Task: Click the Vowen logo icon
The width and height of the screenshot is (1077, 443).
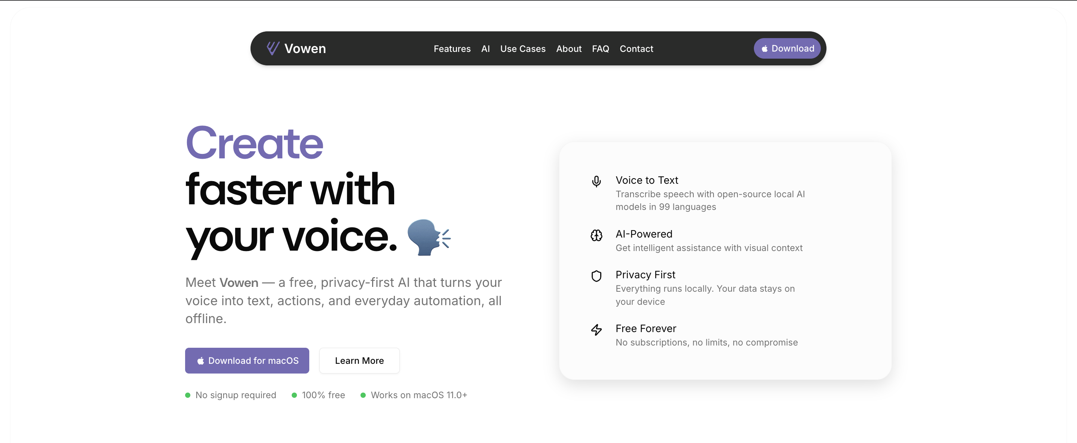Action: coord(272,48)
